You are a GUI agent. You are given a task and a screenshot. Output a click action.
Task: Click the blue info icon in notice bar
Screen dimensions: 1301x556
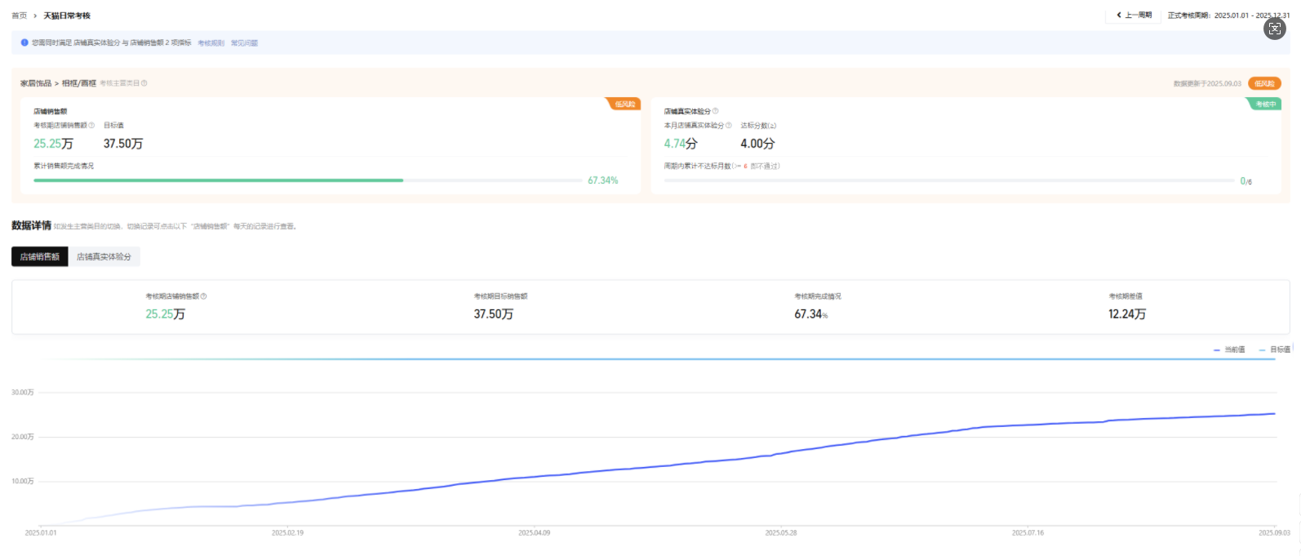tap(24, 42)
